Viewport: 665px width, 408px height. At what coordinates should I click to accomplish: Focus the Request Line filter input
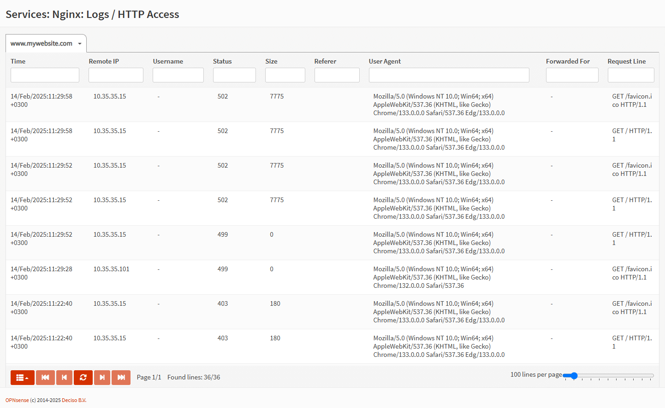click(x=631, y=75)
